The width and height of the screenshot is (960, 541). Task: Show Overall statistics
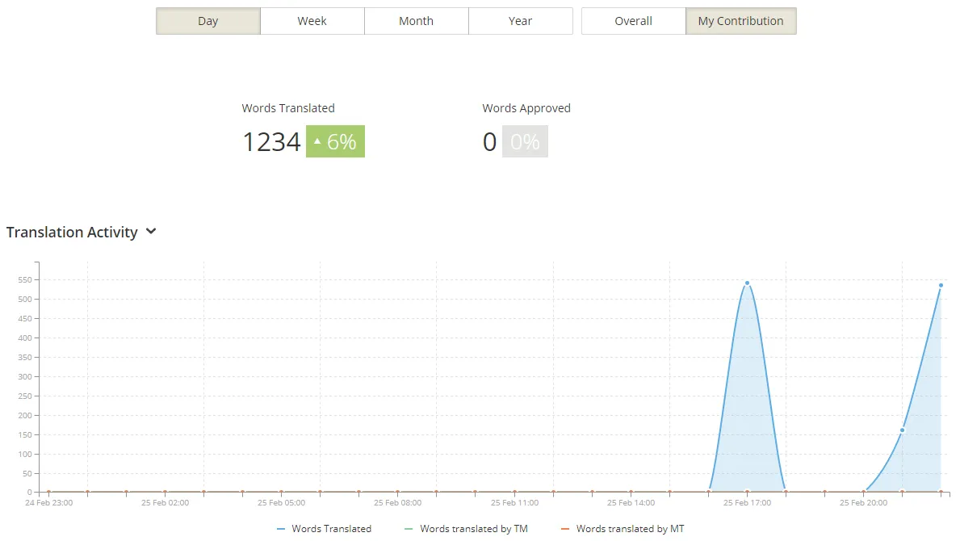tap(633, 21)
